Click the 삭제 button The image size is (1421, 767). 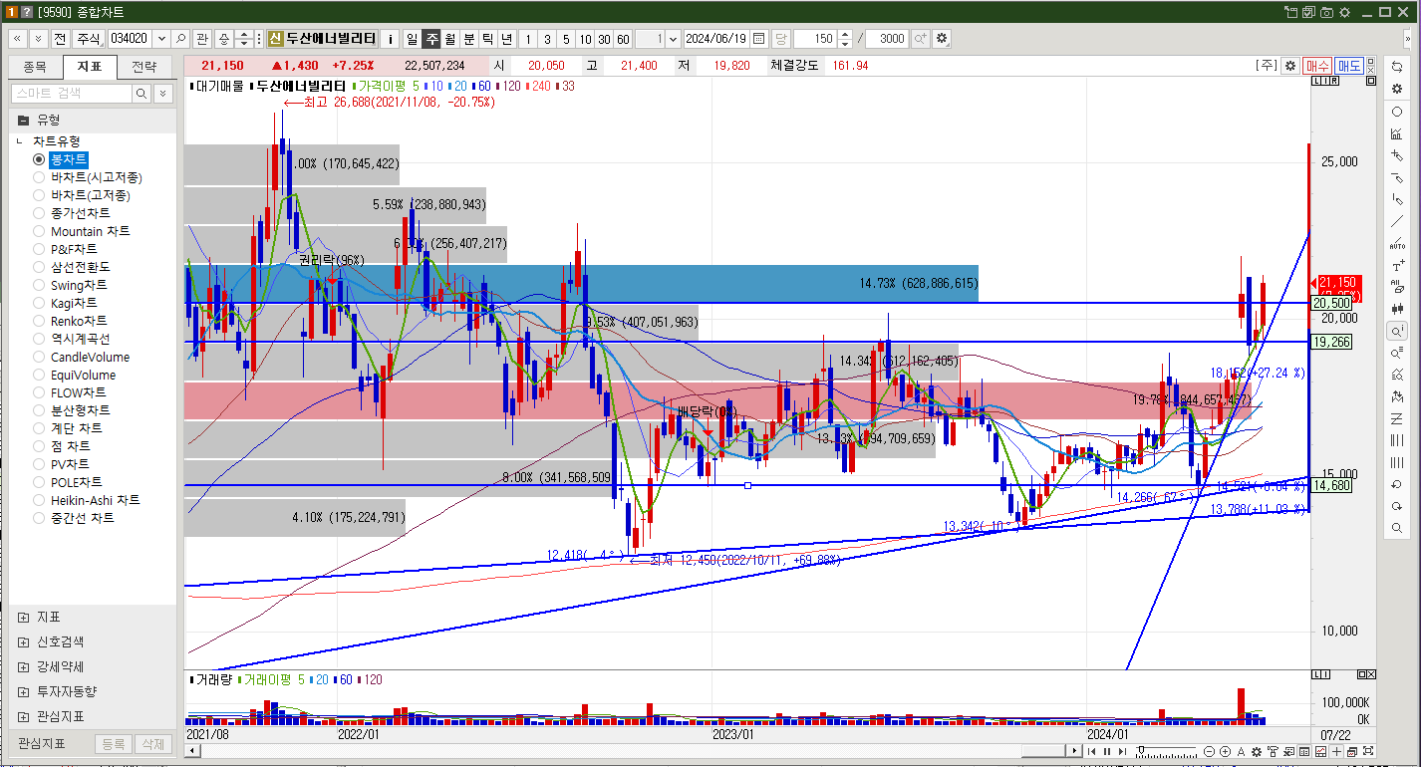pos(151,743)
